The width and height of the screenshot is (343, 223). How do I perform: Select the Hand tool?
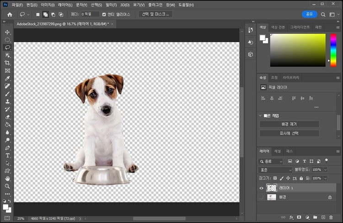click(7, 178)
